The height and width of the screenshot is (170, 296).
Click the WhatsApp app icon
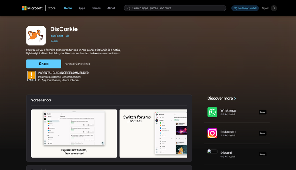point(213,112)
